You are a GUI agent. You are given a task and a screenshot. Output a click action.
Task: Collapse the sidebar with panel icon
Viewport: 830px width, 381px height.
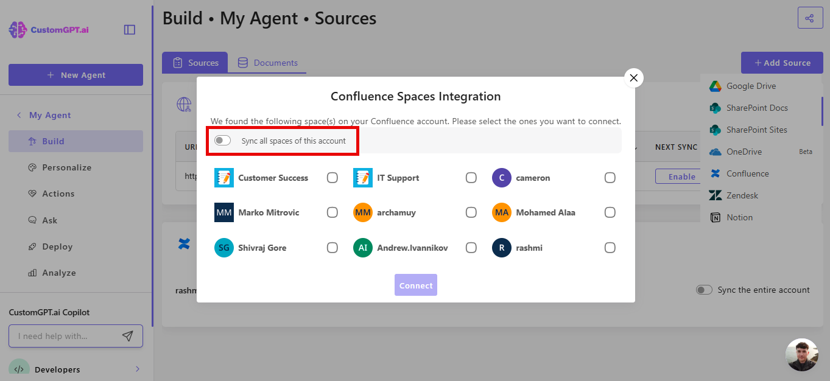click(129, 29)
